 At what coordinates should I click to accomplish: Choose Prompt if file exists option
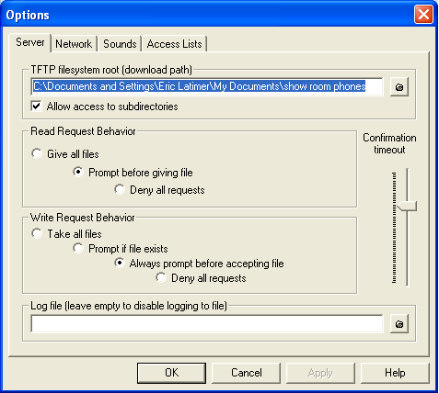(78, 248)
